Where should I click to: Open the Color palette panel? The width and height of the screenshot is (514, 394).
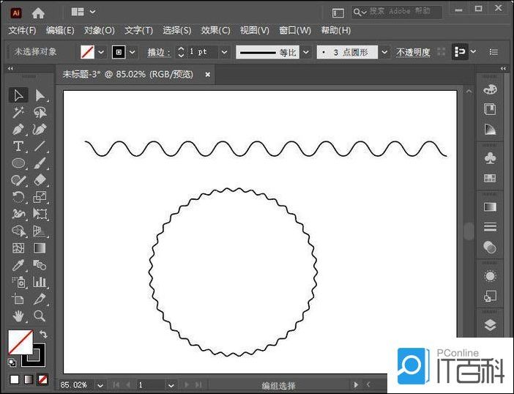[490, 89]
